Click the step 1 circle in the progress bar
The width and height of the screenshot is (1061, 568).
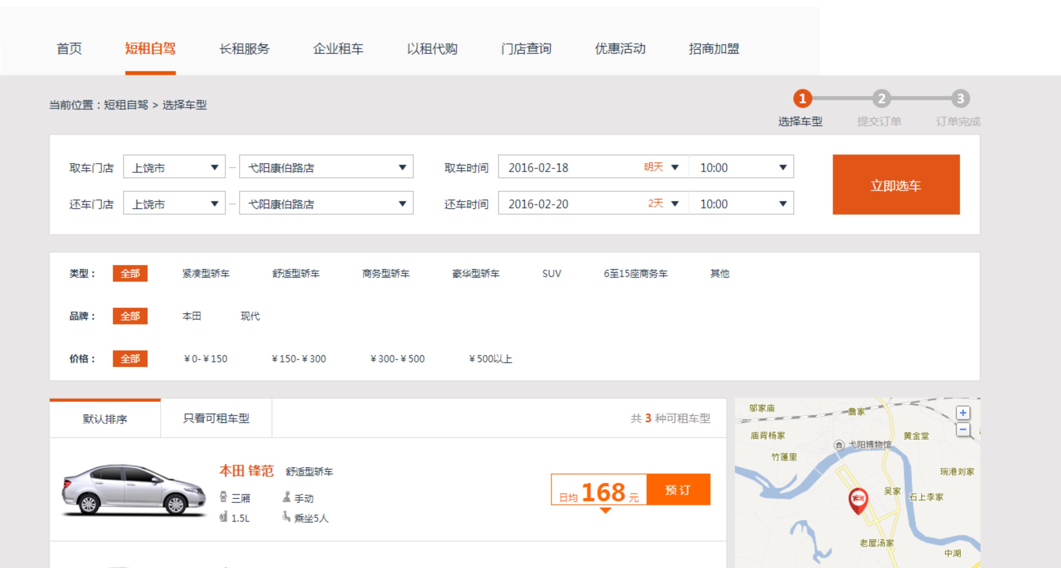[x=802, y=99]
